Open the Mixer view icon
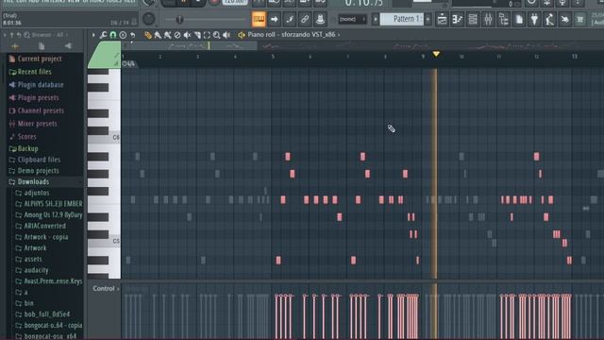 (x=488, y=19)
